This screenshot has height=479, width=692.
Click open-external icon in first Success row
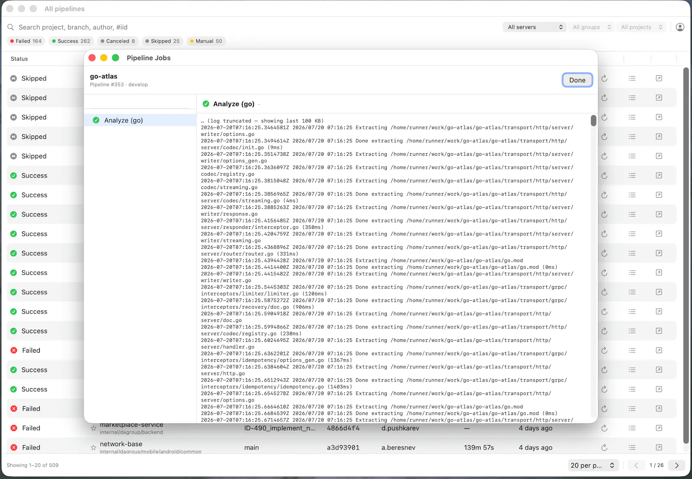point(659,176)
